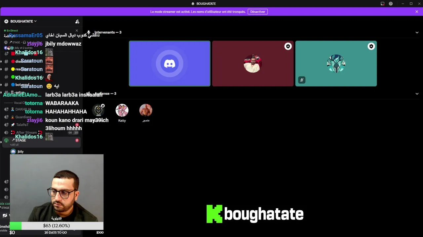Screen dimensions: 423x237
Task: Click the green stage icon beside STAGE
Action: (6, 141)
